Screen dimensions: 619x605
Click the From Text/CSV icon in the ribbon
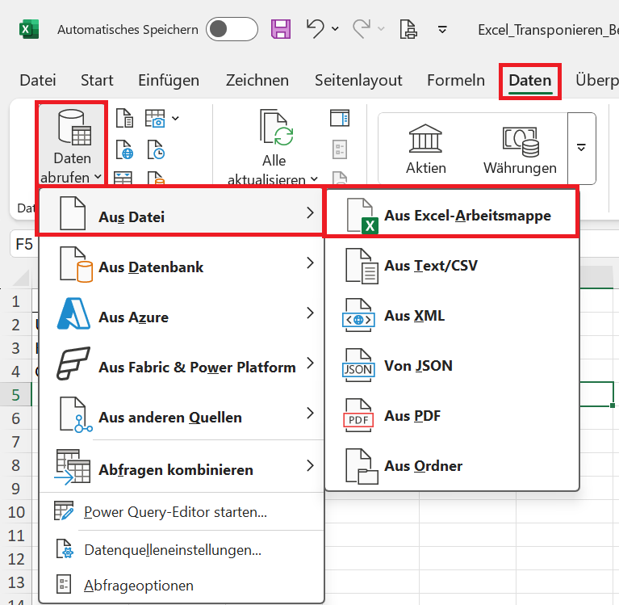(x=124, y=118)
